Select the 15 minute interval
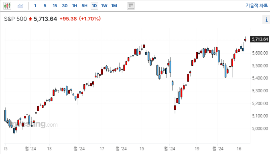 55,6
